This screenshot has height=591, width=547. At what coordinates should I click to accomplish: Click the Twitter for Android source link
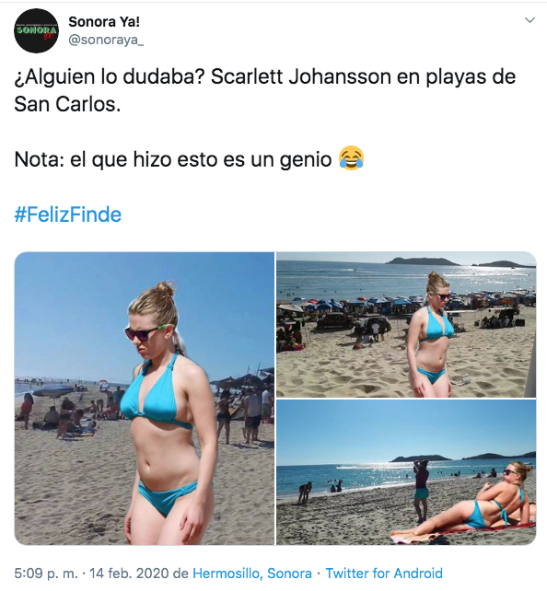click(384, 574)
